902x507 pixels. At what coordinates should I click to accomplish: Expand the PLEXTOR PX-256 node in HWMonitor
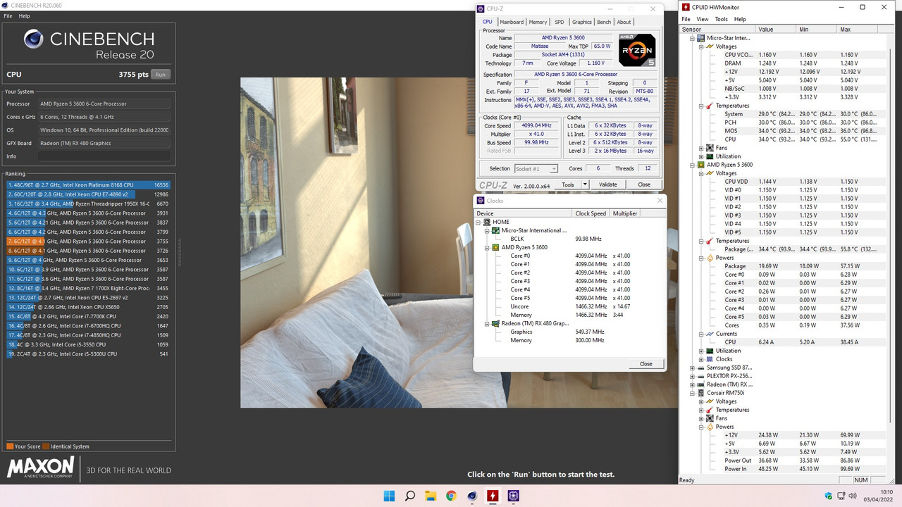point(693,376)
